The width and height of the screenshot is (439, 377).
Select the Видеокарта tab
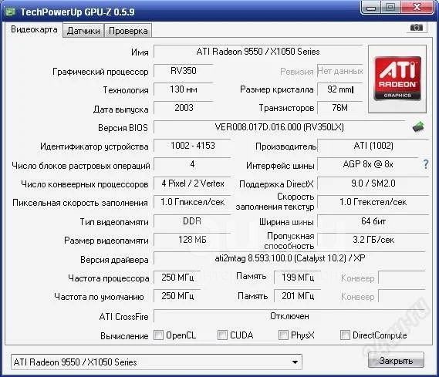click(34, 29)
